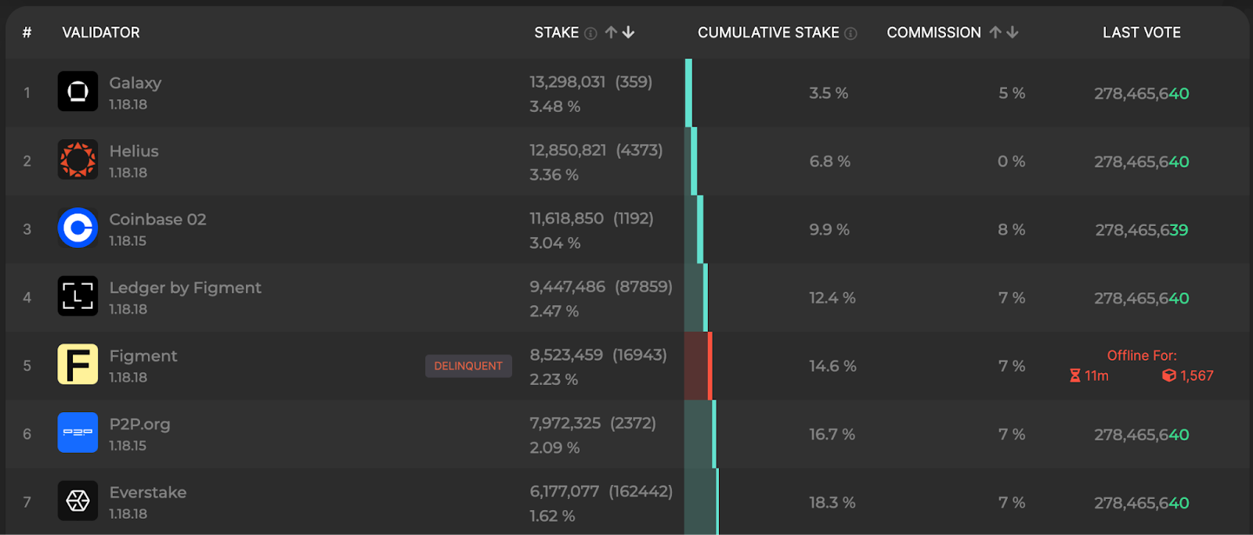Sort Commission ascending with up arrow
The height and width of the screenshot is (535, 1253).
tap(995, 32)
